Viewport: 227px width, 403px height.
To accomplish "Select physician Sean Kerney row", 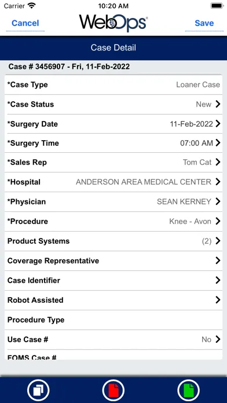I will pyautogui.click(x=113, y=201).
